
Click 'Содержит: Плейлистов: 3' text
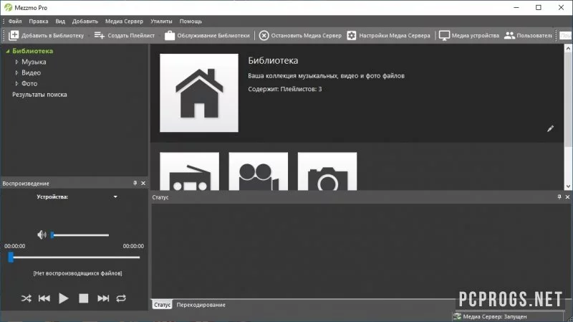point(285,89)
